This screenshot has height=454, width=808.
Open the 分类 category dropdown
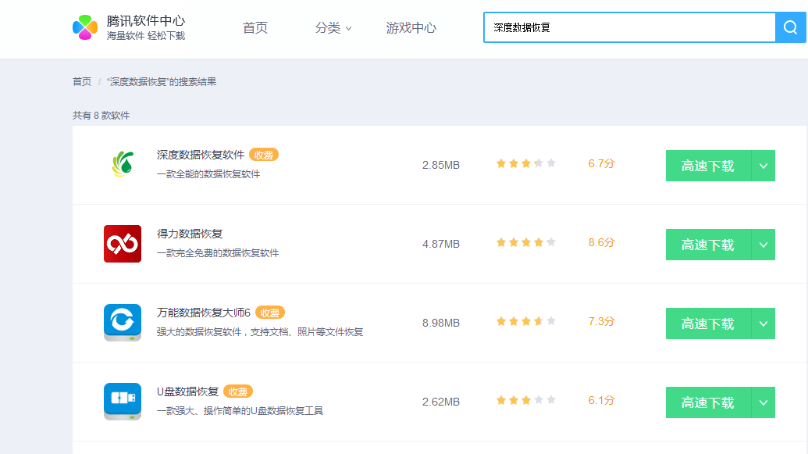(333, 28)
